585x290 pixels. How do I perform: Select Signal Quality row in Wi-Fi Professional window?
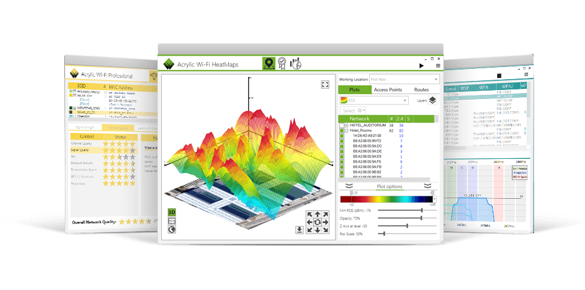pos(103,150)
